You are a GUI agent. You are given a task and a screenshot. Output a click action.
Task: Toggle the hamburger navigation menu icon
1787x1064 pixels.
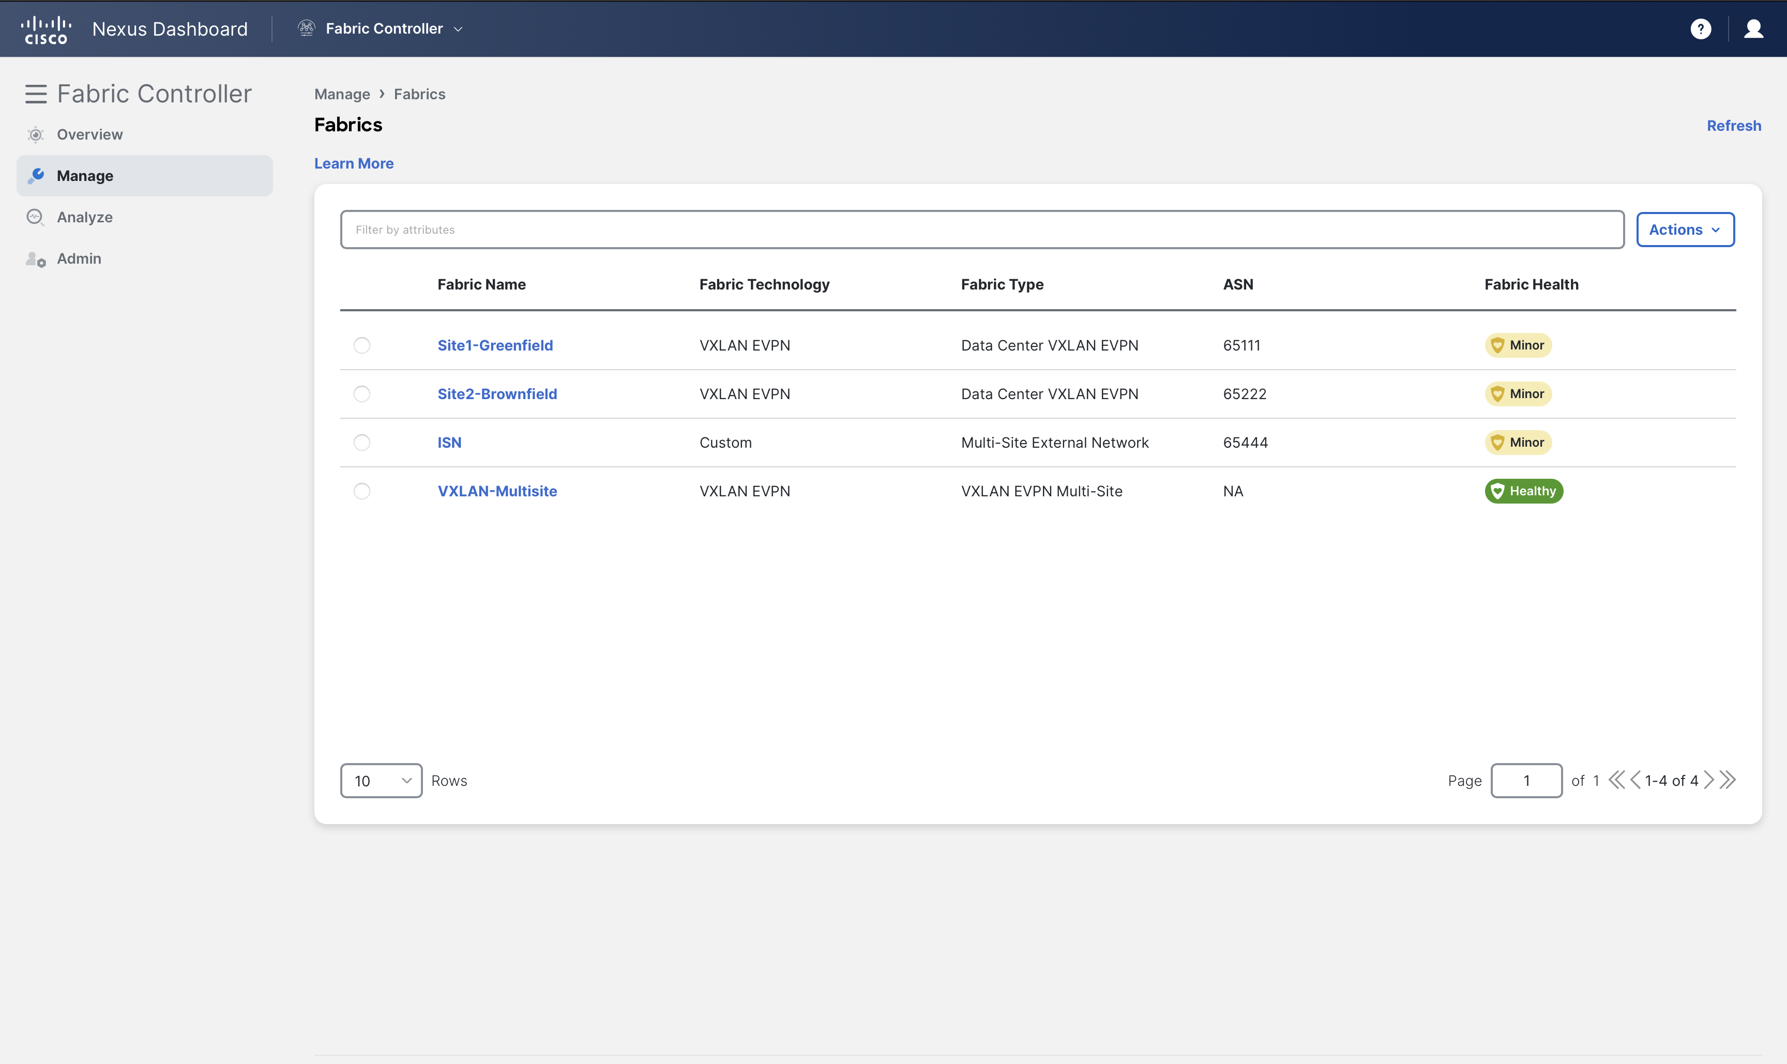coord(36,94)
